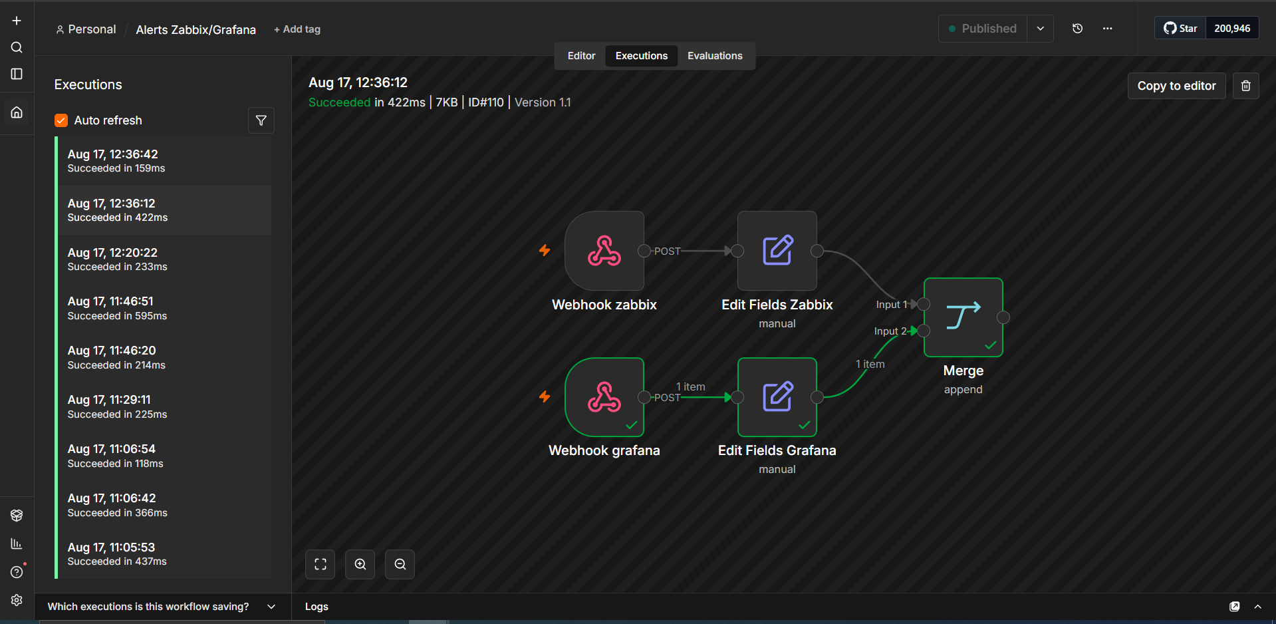Image resolution: width=1276 pixels, height=624 pixels.
Task: Open the insights chart icon in the sidebar
Action: point(17,544)
